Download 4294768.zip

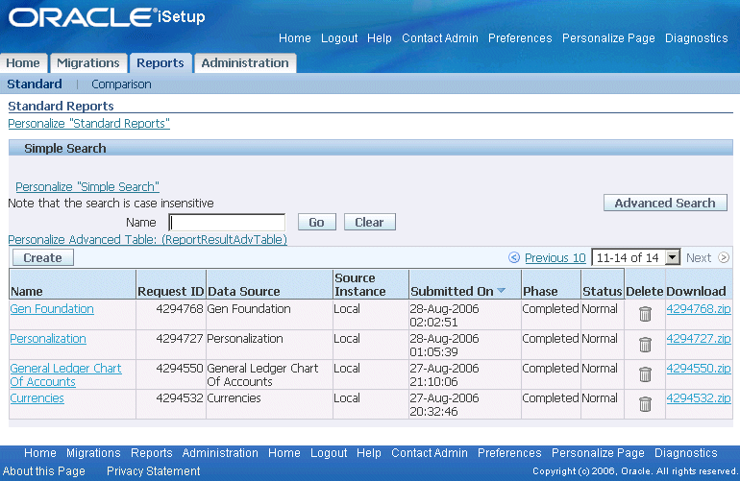pos(699,309)
